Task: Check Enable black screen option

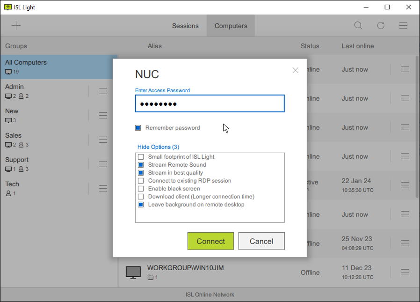Action: click(x=140, y=189)
